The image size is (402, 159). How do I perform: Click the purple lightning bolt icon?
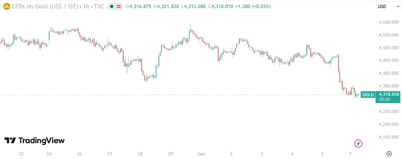tap(358, 144)
